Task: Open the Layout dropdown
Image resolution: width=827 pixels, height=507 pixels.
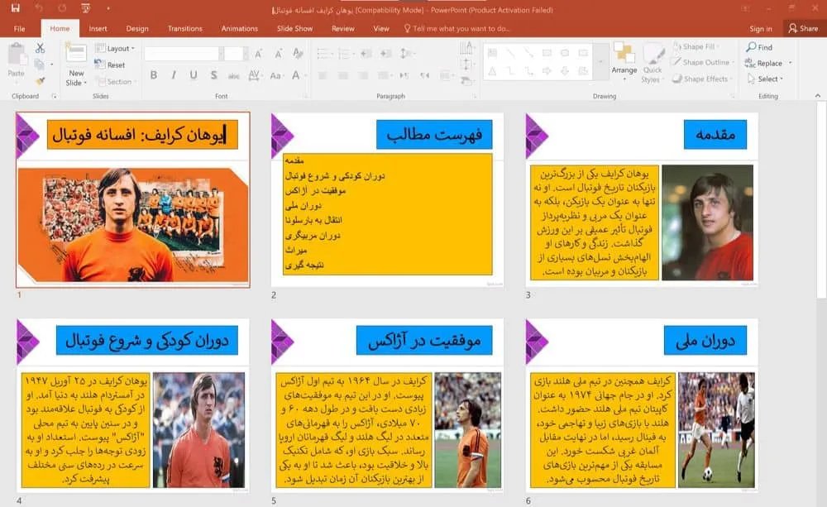Action: tap(114, 48)
